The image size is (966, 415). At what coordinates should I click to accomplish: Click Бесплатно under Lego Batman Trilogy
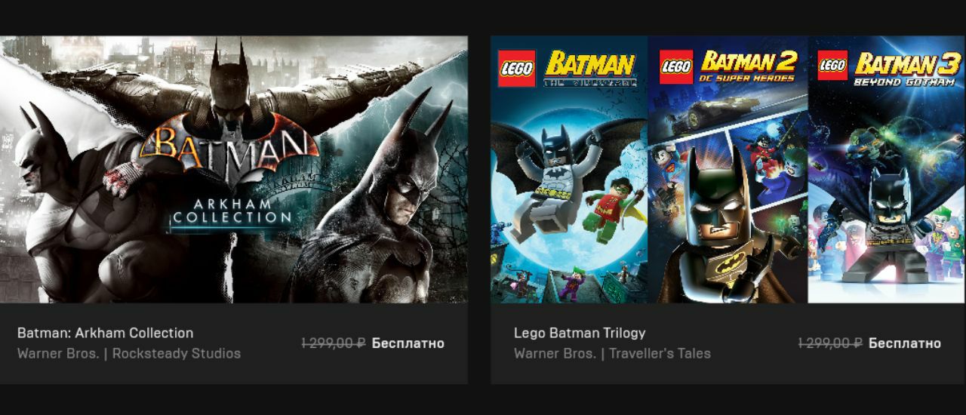(x=905, y=343)
